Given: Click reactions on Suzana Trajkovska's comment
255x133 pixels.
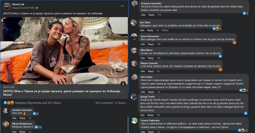Looking at the screenshot, I should (x=243, y=130).
